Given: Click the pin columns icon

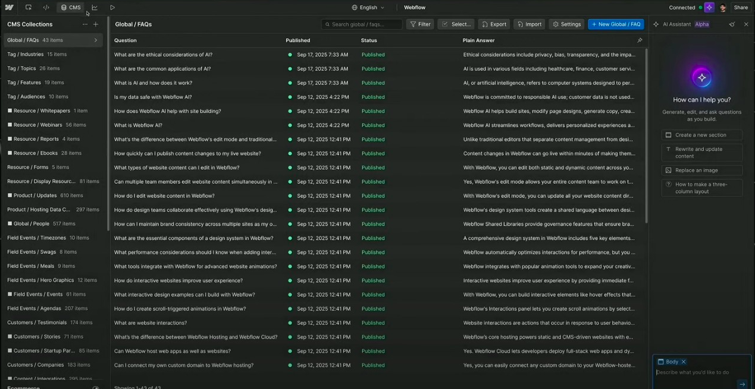Looking at the screenshot, I should (640, 40).
